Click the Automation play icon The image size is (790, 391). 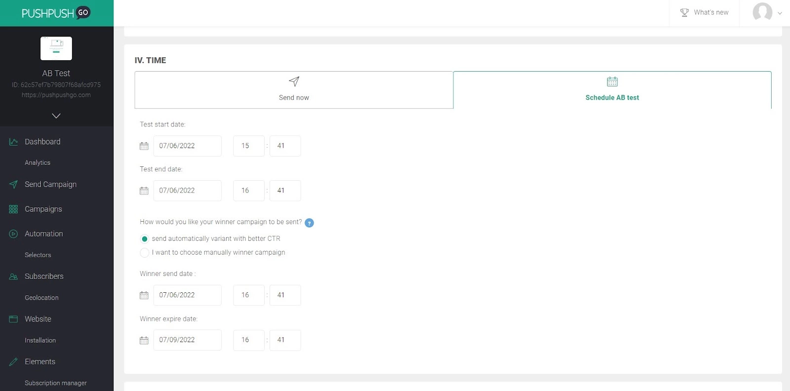click(13, 234)
